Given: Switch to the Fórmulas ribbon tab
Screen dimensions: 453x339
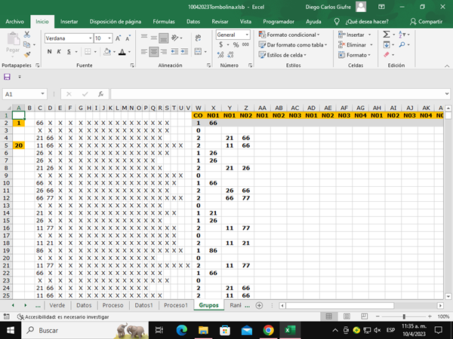Looking at the screenshot, I should 164,22.
